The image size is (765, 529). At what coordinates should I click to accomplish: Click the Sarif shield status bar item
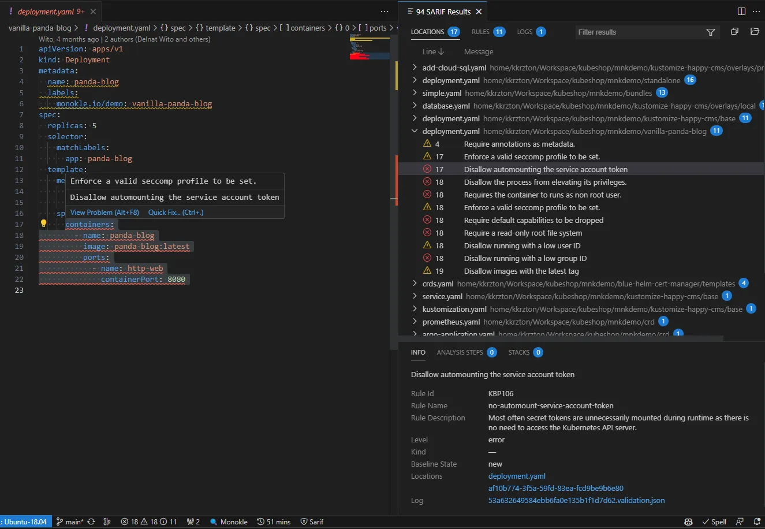click(x=312, y=521)
